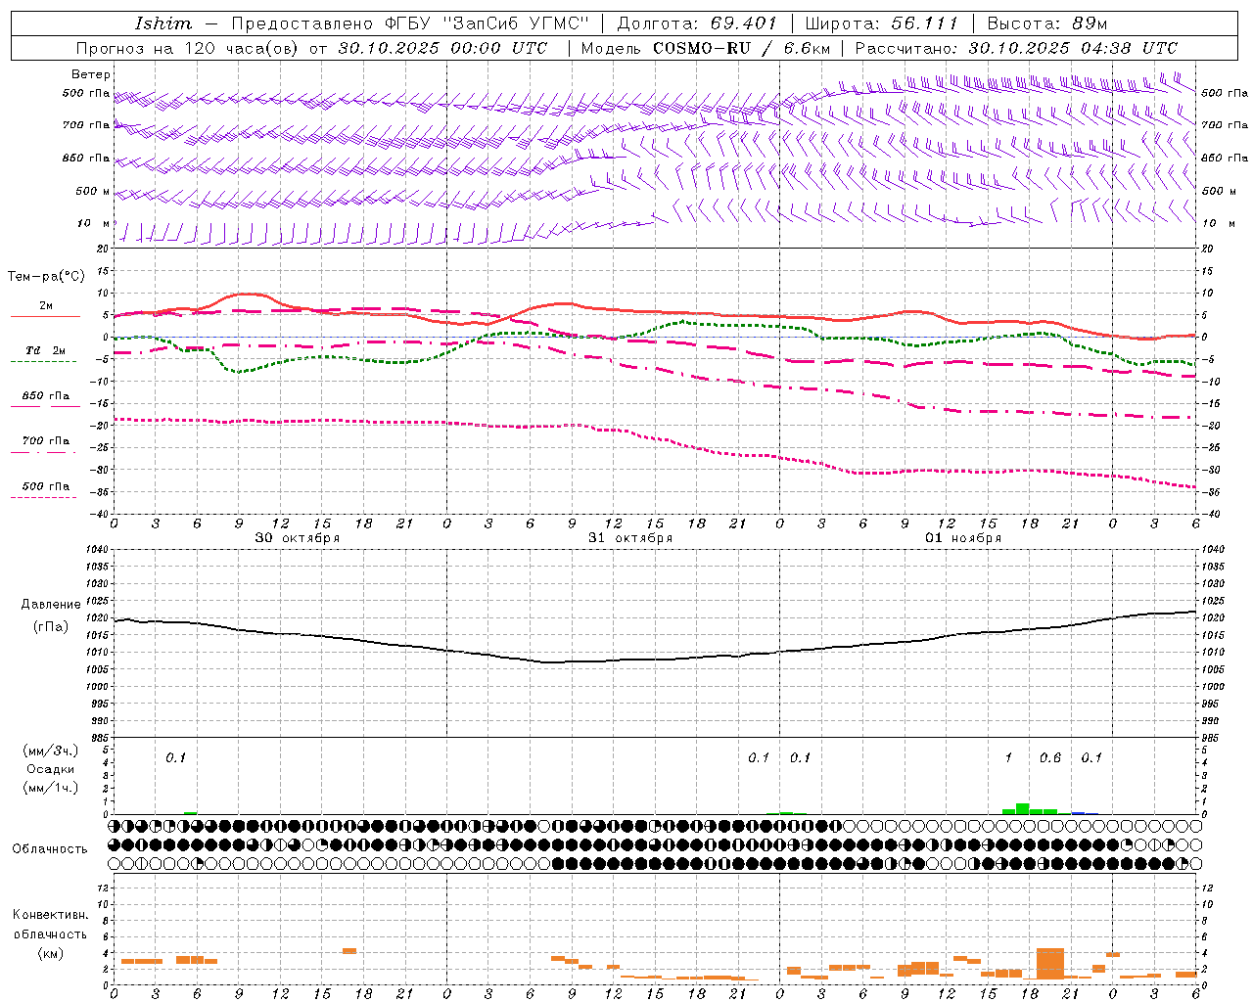Click the "Тем-ра(°C)" temperature panel label
This screenshot has height=1002, width=1253.
click(46, 277)
